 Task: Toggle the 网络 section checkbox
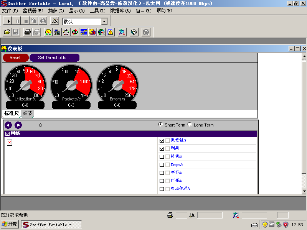(x=7, y=134)
